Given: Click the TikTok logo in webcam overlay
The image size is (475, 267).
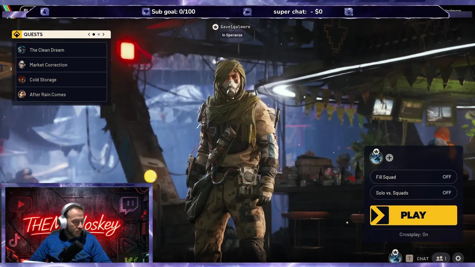Looking at the screenshot, I should pos(14,241).
